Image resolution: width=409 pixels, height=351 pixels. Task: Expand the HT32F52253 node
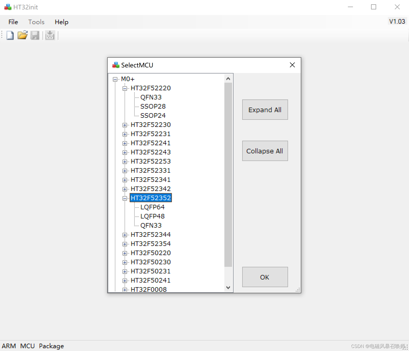125,162
